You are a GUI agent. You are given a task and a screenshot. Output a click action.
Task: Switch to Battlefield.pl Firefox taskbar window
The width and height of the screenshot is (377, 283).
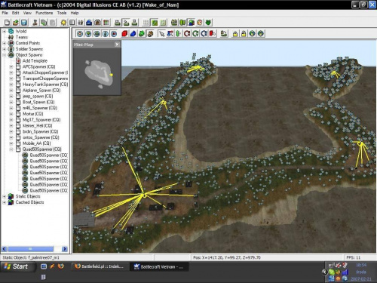coord(100,266)
